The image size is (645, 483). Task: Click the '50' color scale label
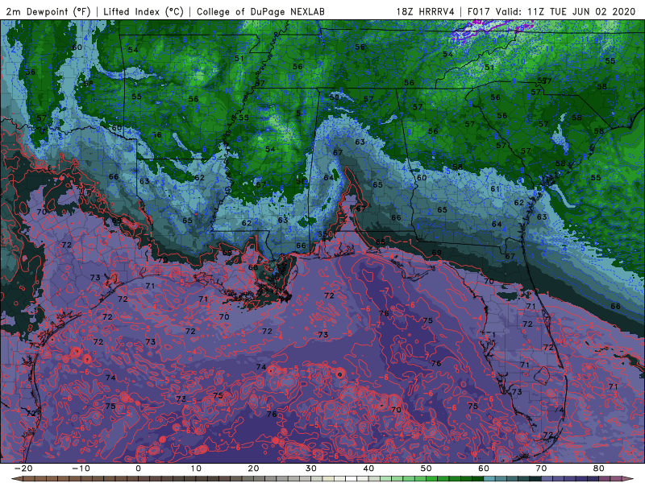(427, 469)
